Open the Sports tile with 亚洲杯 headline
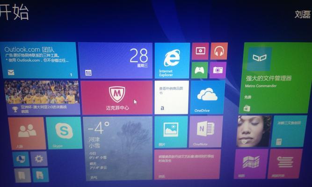Viewport: 312px width, 187px height. (x=42, y=98)
